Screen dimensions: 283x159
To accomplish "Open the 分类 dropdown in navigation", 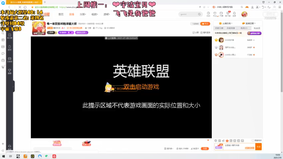I will point(83,14).
